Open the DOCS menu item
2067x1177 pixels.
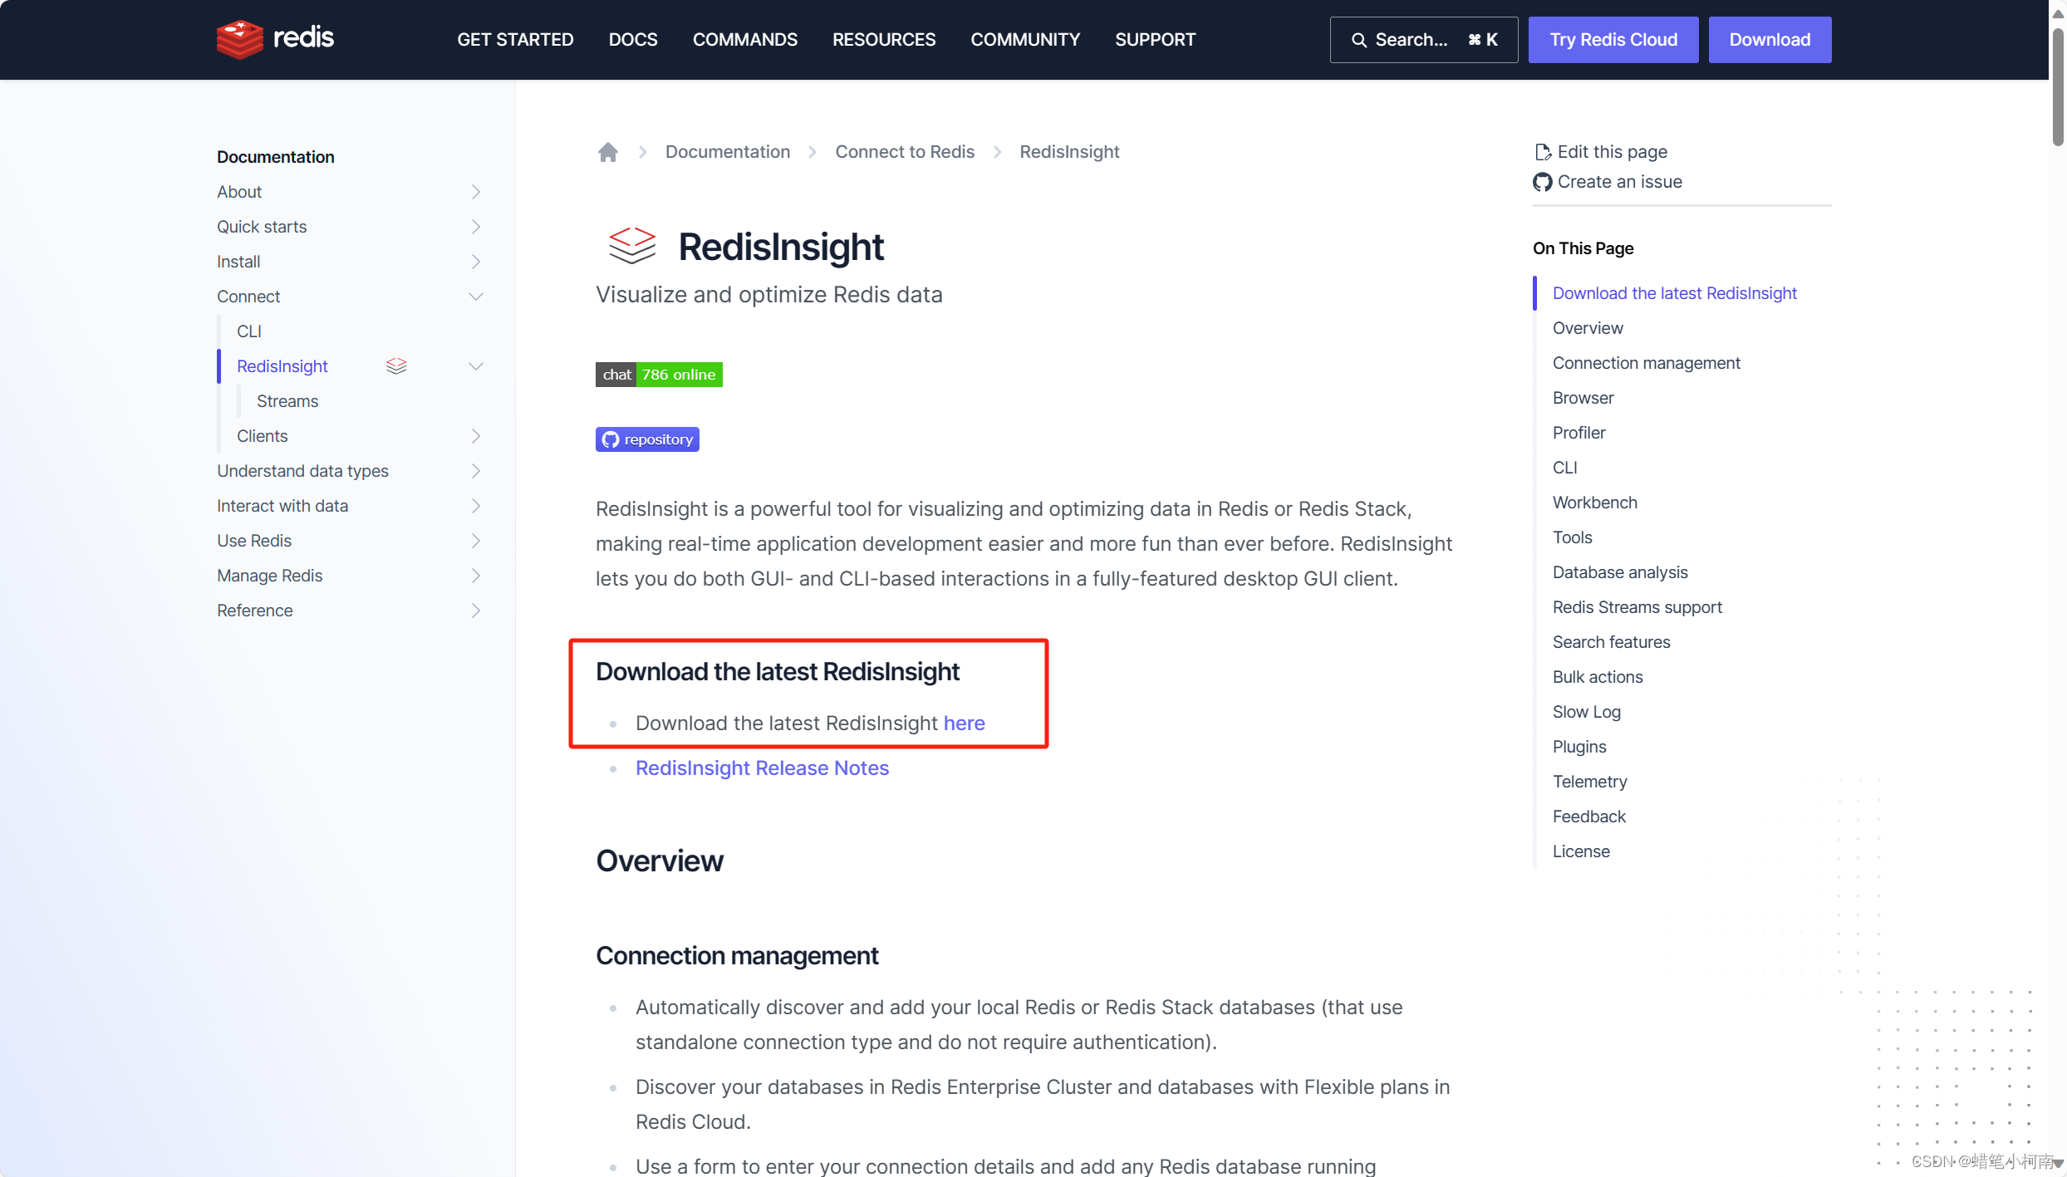pos(631,40)
